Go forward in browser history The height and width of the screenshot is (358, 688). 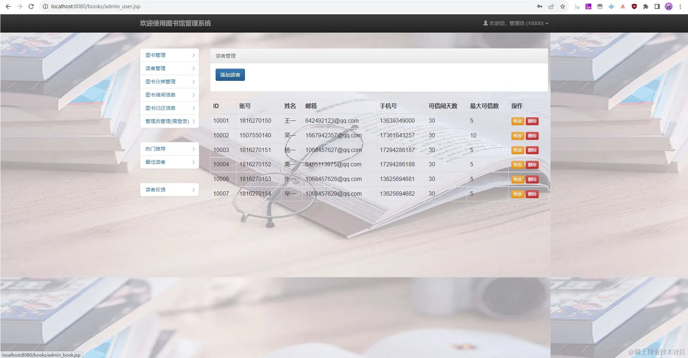tap(20, 6)
